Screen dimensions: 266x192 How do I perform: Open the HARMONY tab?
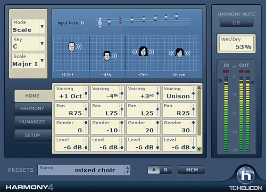point(32,108)
